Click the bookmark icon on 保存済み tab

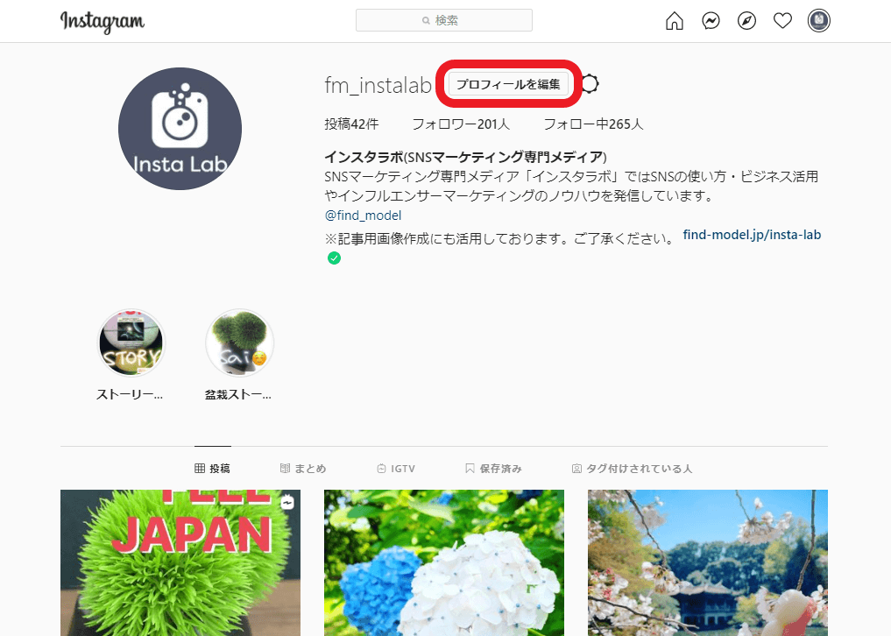pos(470,468)
